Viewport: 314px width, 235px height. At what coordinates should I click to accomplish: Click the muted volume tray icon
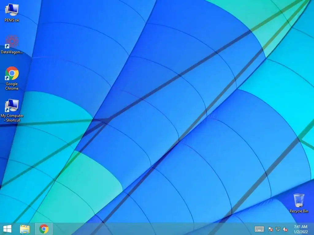pyautogui.click(x=285, y=229)
